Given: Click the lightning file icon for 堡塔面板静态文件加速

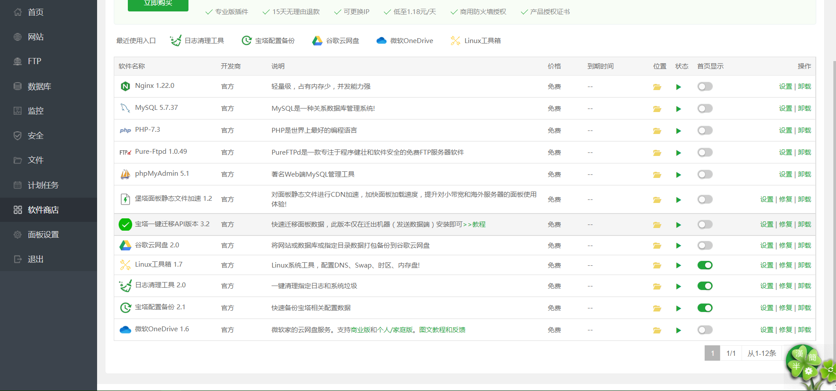Looking at the screenshot, I should (125, 199).
